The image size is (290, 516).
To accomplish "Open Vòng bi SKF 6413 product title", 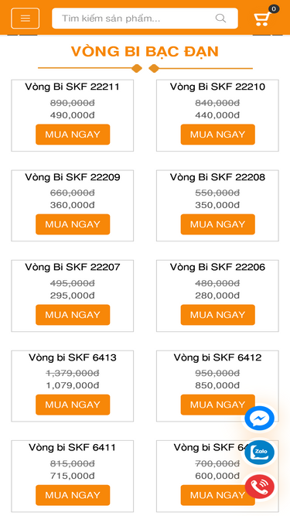I will point(73,357).
